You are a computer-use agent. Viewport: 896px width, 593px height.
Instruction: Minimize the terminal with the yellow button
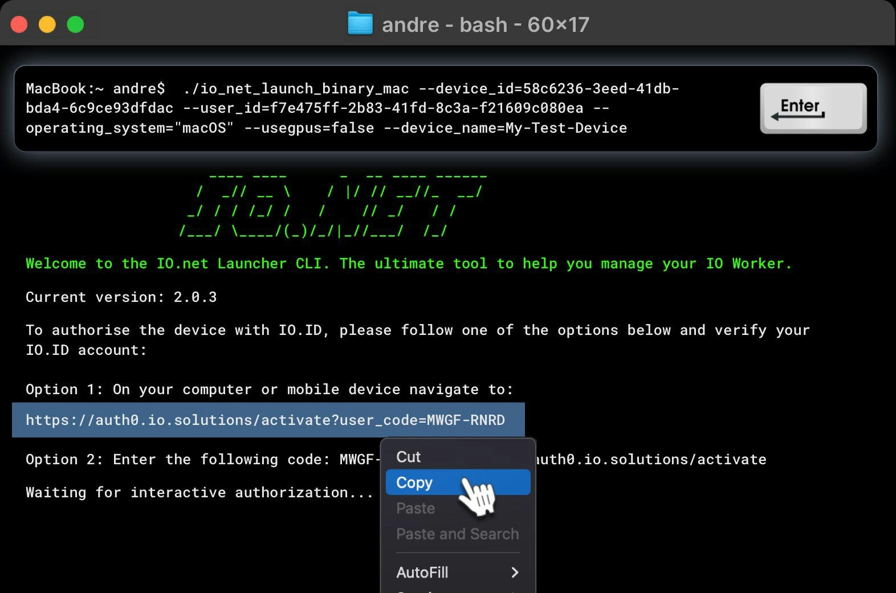pos(47,24)
